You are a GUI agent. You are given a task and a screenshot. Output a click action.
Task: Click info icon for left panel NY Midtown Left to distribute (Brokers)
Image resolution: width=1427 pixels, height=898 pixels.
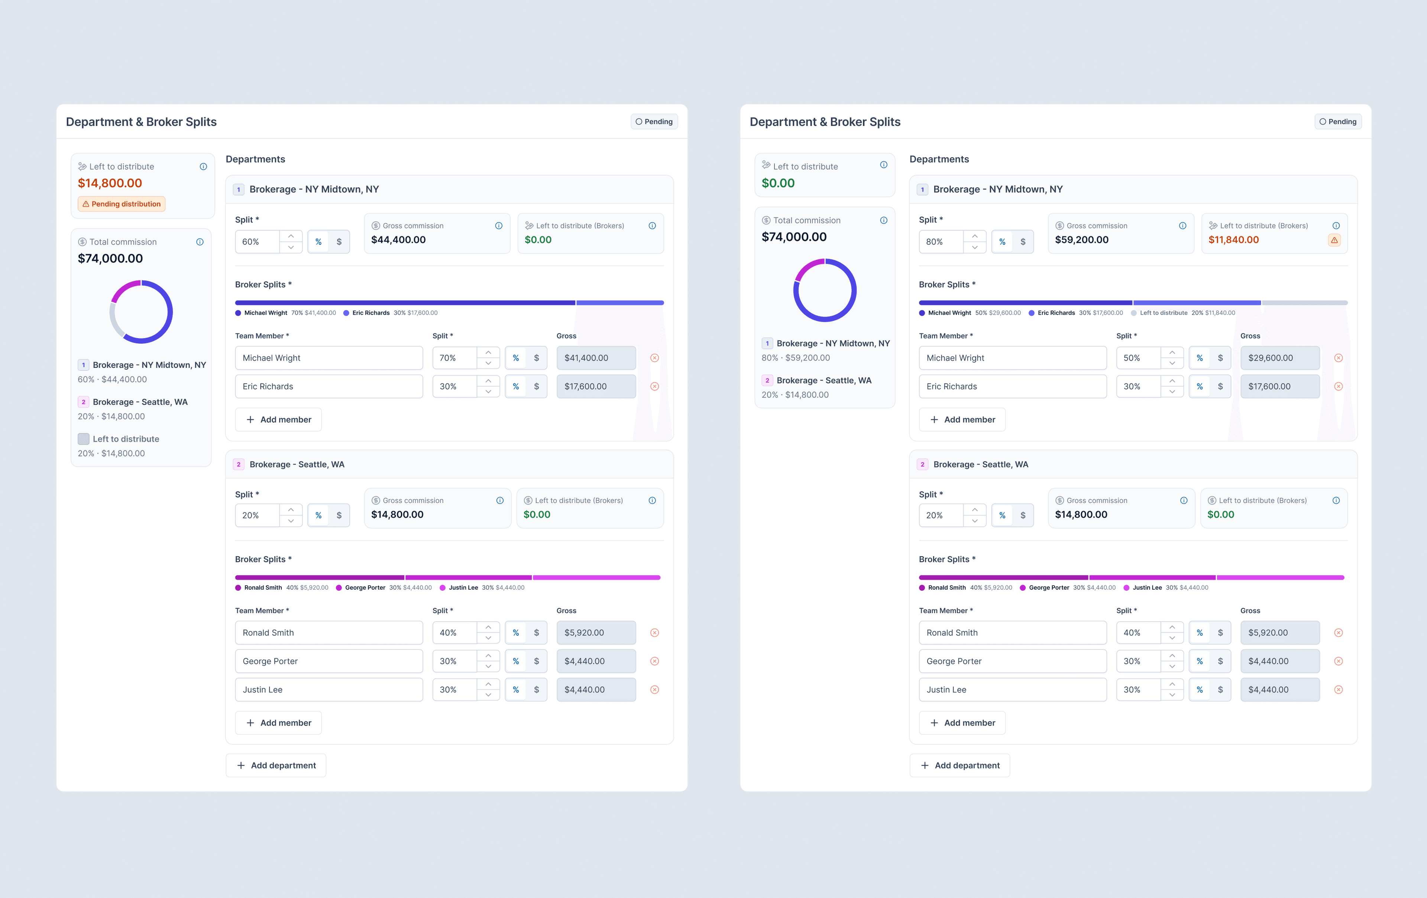coord(652,226)
